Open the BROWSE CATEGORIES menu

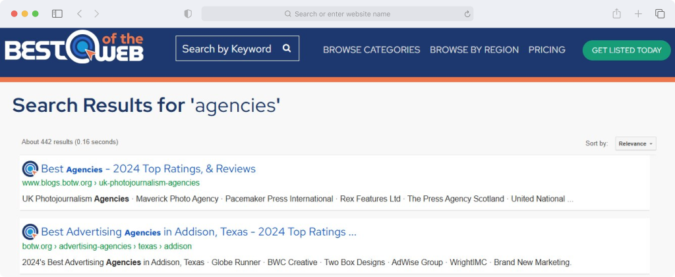tap(372, 50)
